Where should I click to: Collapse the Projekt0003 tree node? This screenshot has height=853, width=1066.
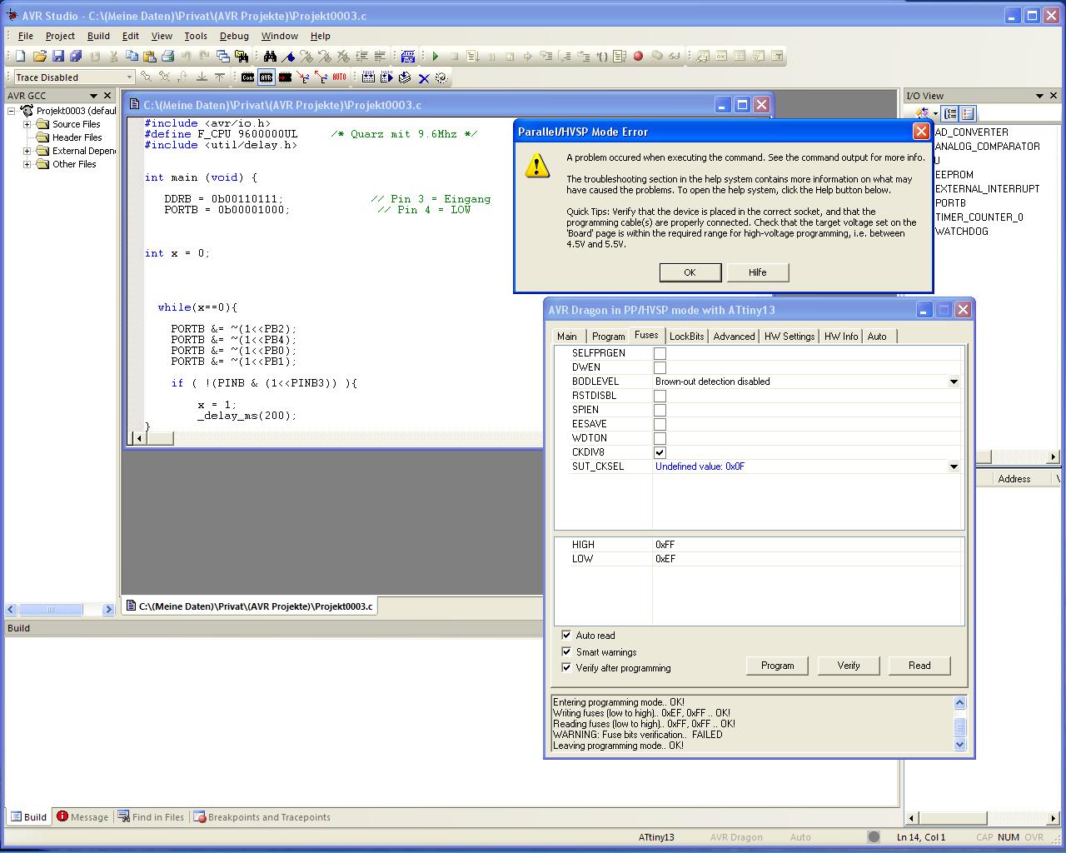tap(12, 111)
